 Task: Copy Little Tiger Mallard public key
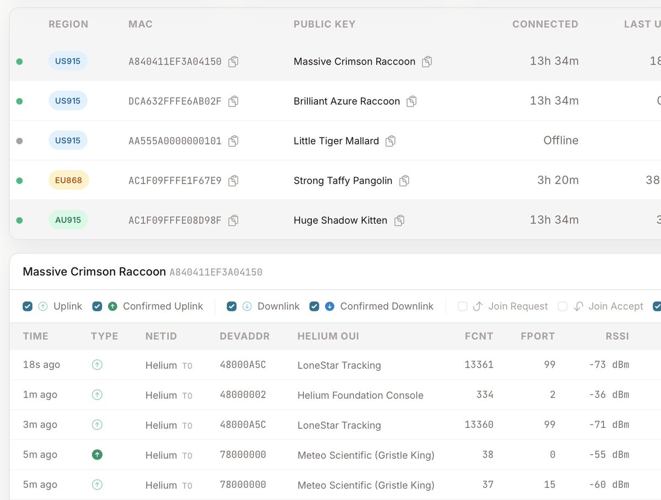(x=391, y=141)
